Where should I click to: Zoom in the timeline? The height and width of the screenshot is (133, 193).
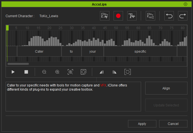pos(57,72)
